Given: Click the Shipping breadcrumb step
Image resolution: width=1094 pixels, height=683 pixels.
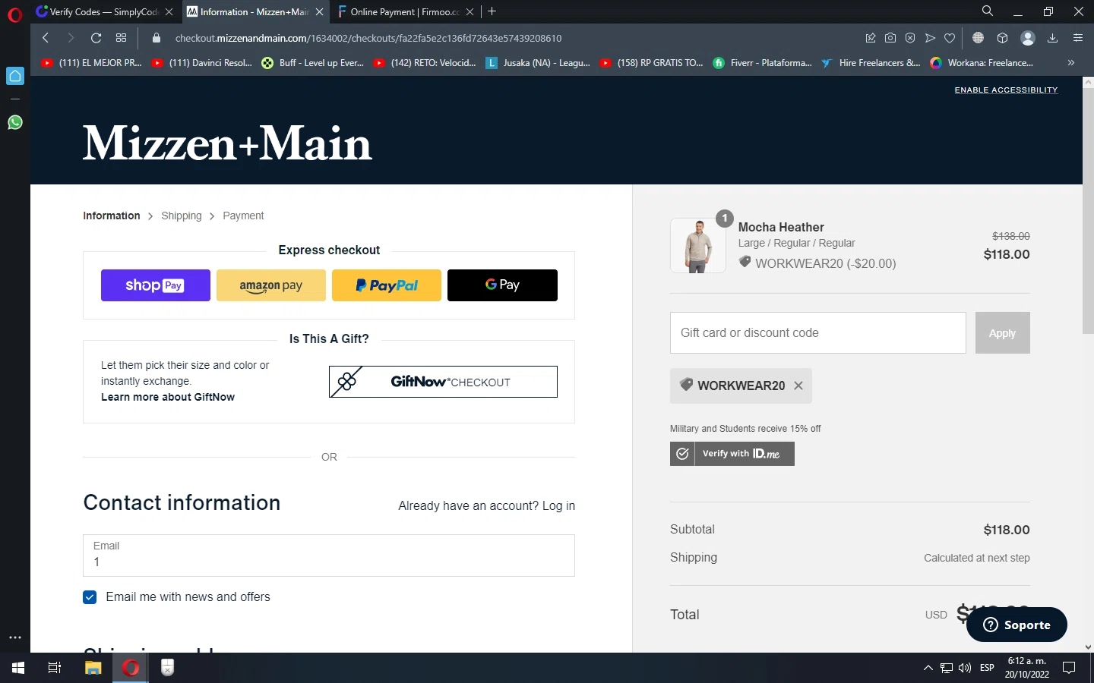Looking at the screenshot, I should click(x=182, y=216).
